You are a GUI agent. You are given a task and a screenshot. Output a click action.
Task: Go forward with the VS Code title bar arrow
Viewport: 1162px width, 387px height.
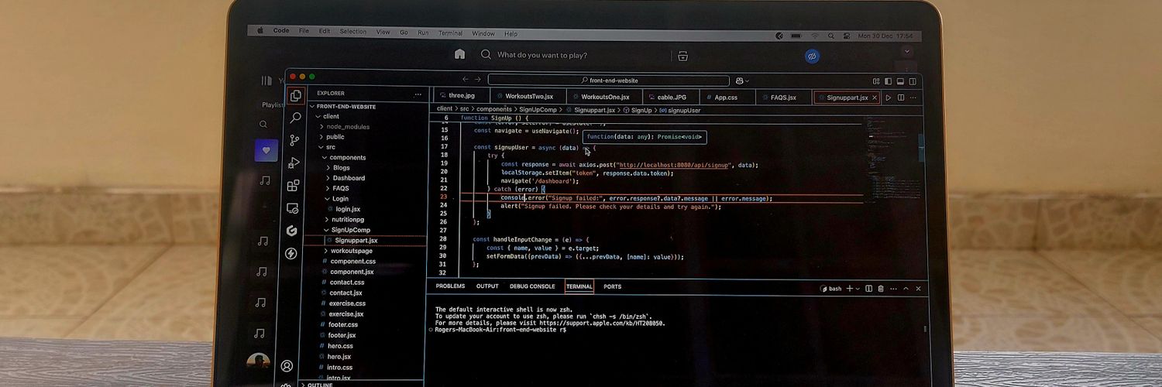(477, 80)
